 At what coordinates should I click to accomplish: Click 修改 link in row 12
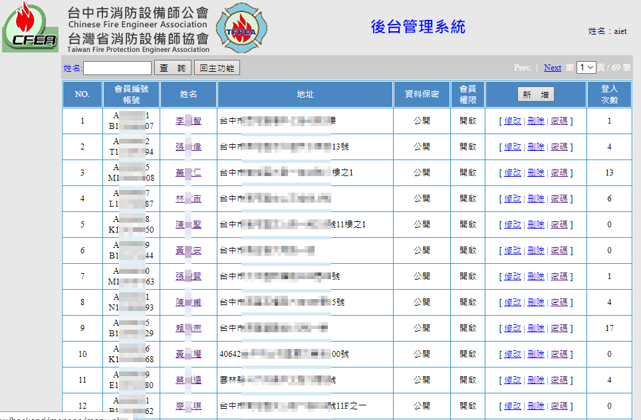pos(513,406)
